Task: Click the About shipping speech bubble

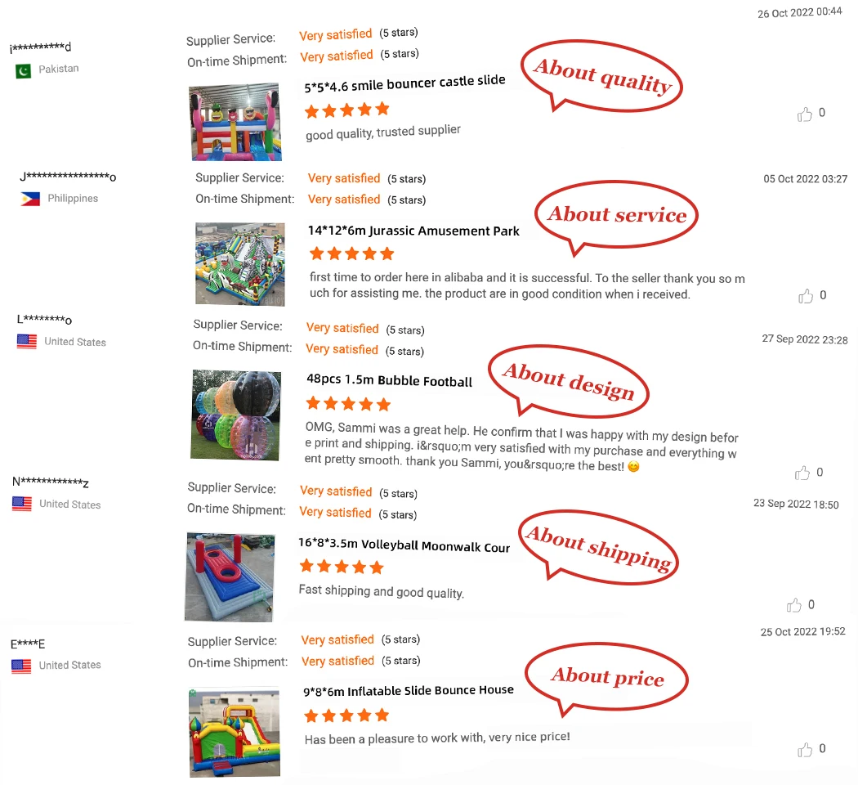Action: [x=598, y=546]
